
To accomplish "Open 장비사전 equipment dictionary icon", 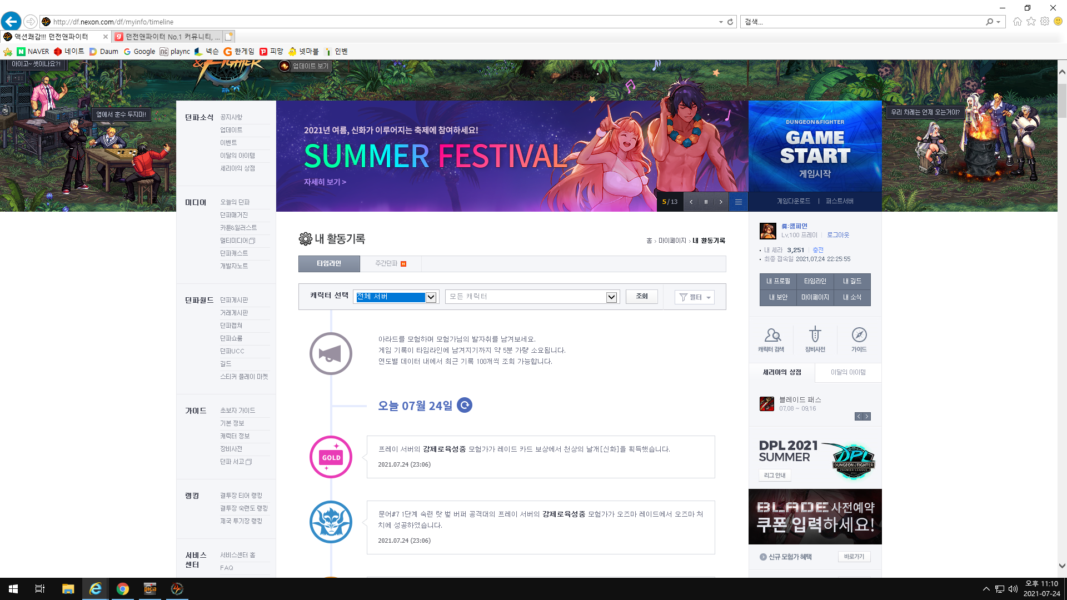I will 815,339.
